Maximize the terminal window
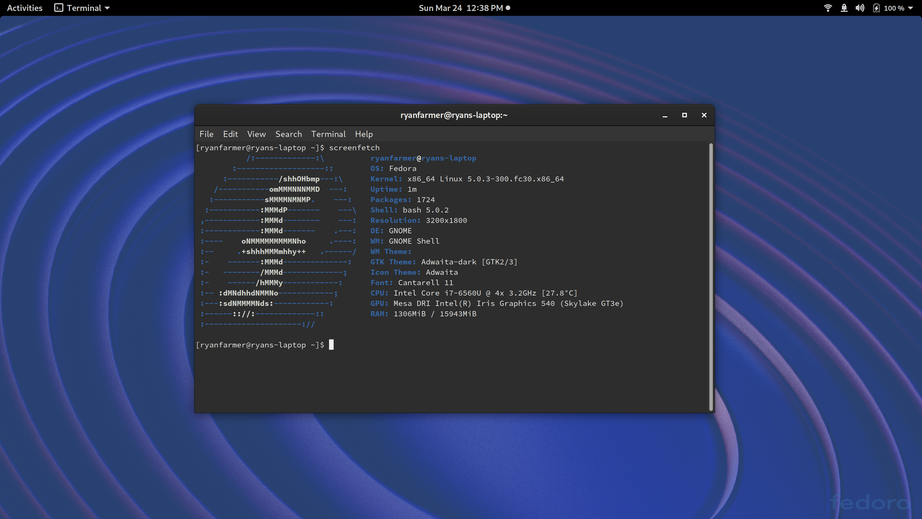922x519 pixels. (x=684, y=115)
